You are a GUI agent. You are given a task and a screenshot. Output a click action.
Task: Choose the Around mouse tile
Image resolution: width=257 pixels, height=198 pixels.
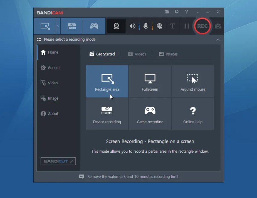coord(193,82)
